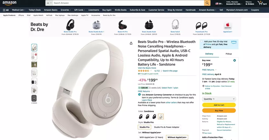Screen dimensions: 269x140
Task: Play the product videos thumbnail
Action: 34,98
